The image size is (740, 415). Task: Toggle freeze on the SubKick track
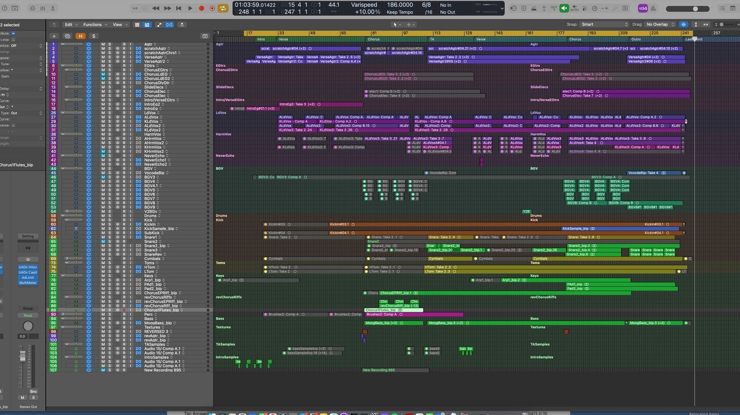pyautogui.click(x=117, y=233)
